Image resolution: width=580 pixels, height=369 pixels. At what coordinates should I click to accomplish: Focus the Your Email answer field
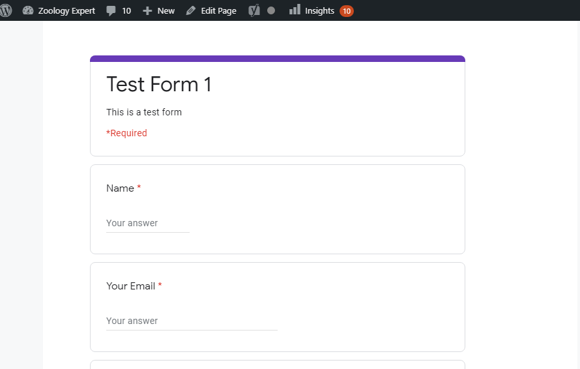tap(192, 321)
